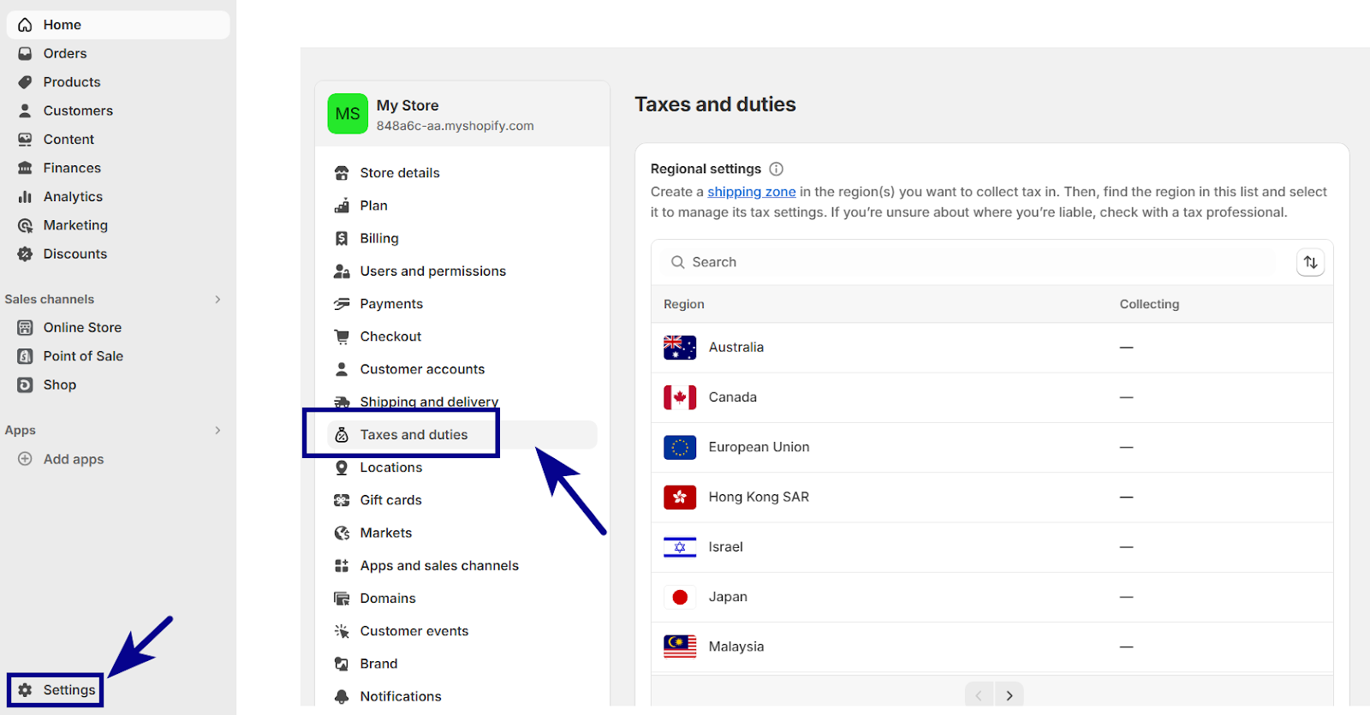Click the Regional settings info icon

pos(777,169)
